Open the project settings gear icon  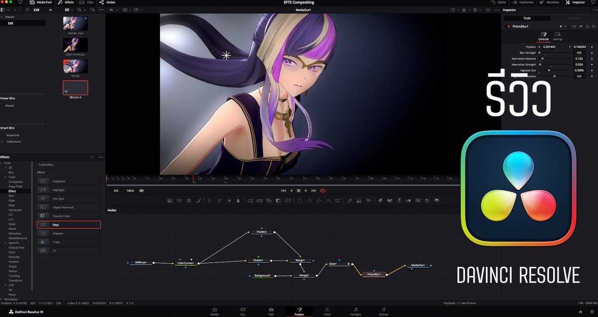click(x=592, y=312)
